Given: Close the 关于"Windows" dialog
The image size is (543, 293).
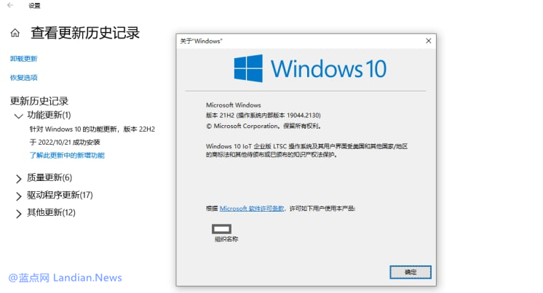Looking at the screenshot, I should (x=429, y=41).
